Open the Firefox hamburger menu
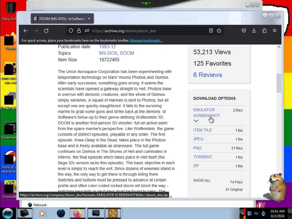 point(275,31)
